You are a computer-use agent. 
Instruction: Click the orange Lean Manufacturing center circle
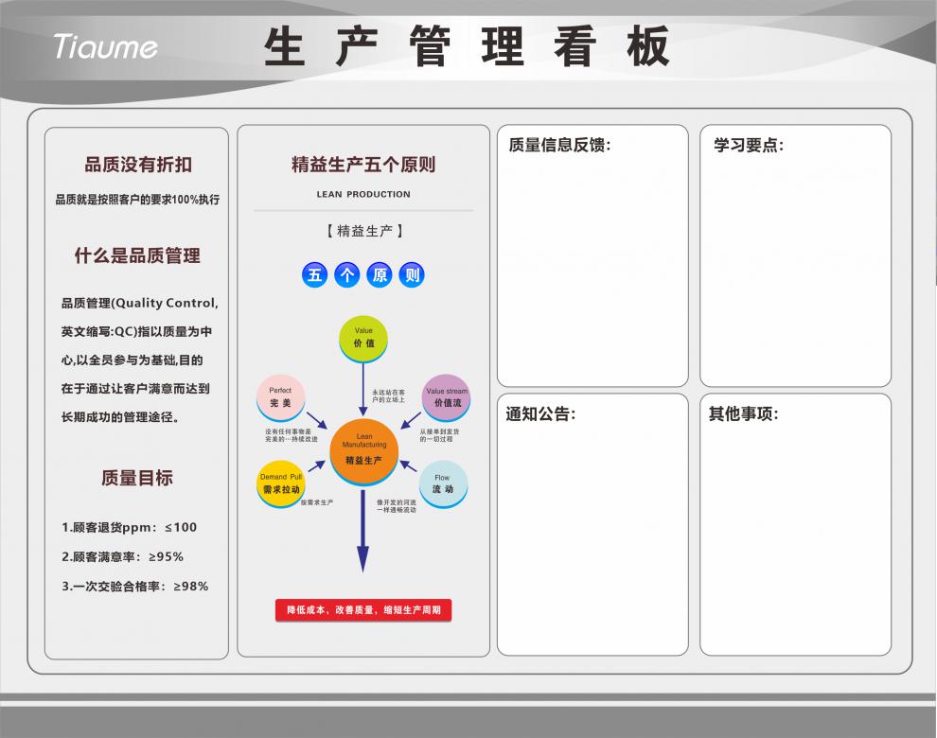(363, 451)
